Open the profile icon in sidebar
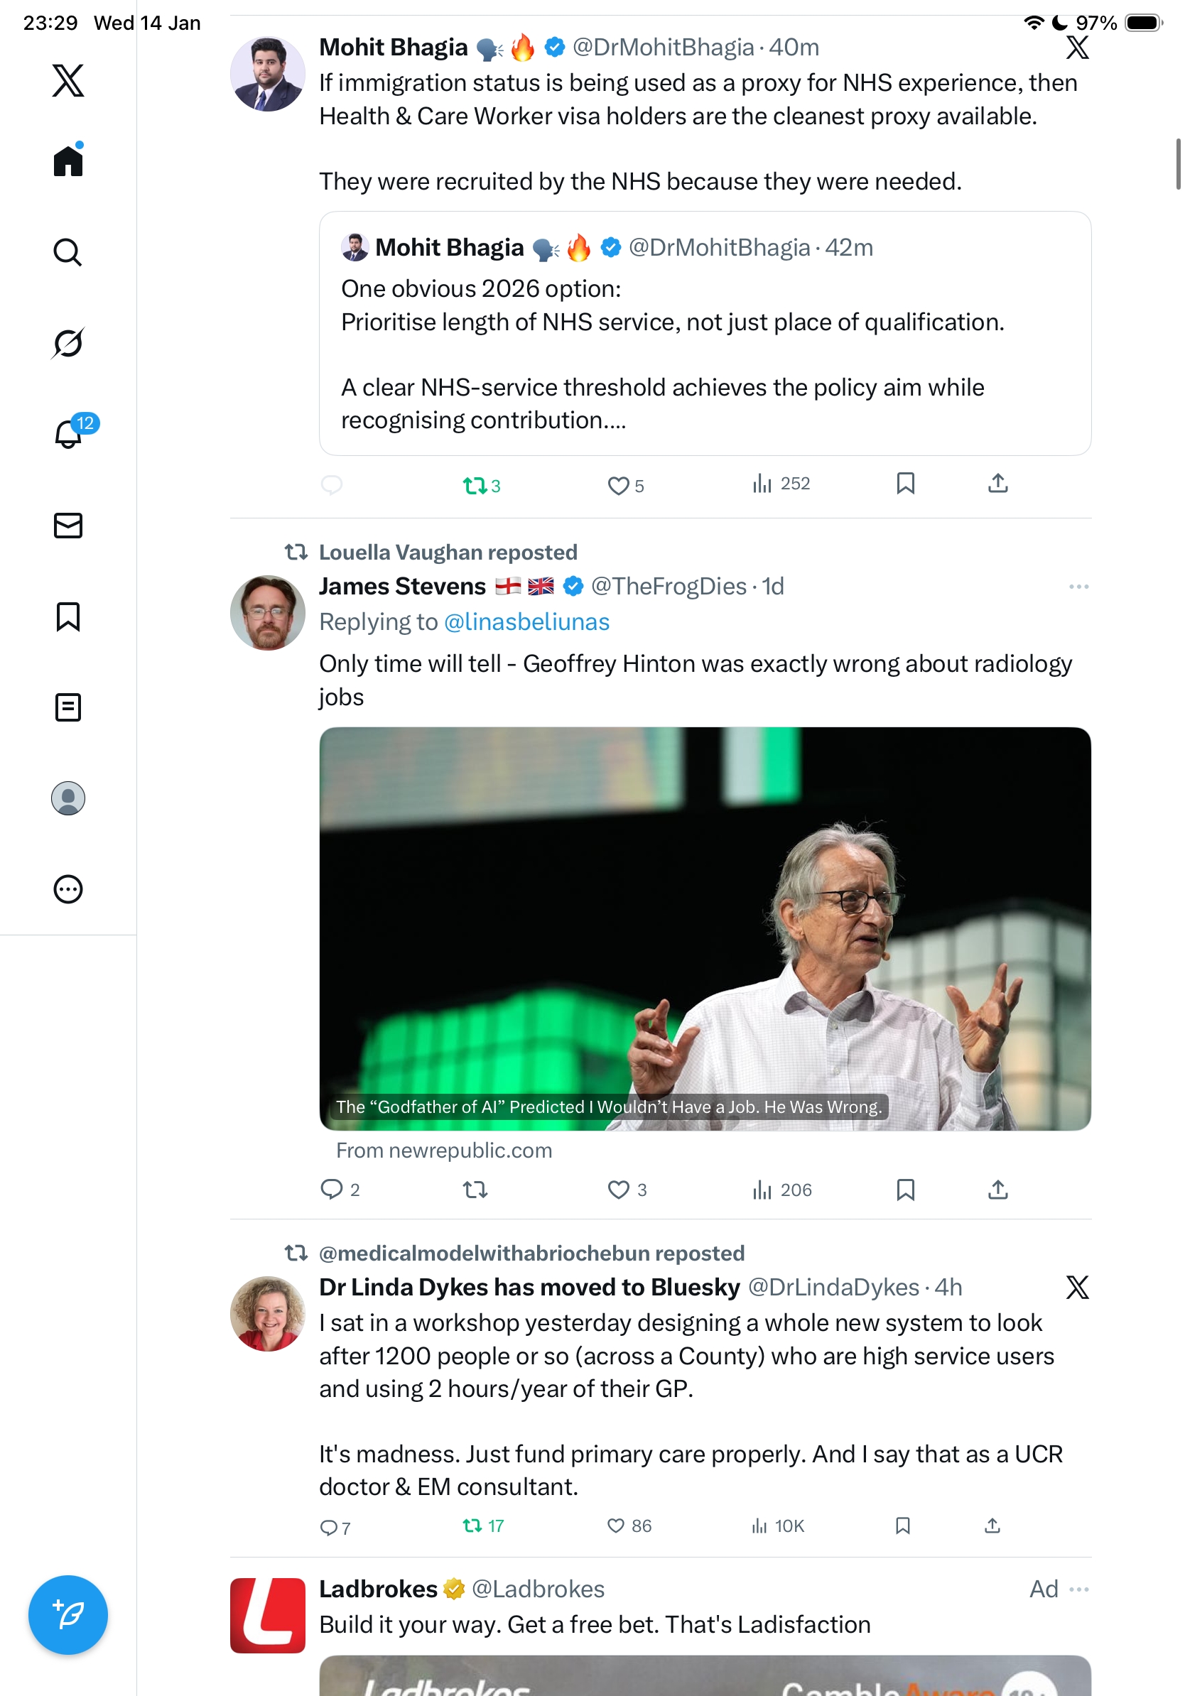This screenshot has height=1696, width=1185. tap(68, 798)
